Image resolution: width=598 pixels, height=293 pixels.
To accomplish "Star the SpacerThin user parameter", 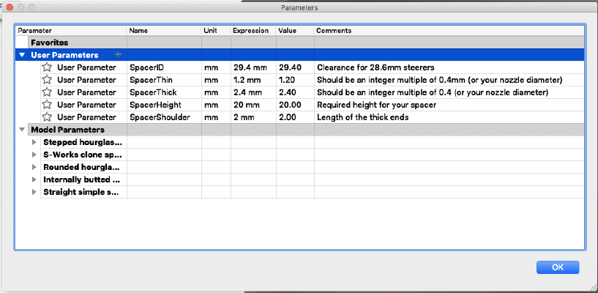I will pos(47,80).
